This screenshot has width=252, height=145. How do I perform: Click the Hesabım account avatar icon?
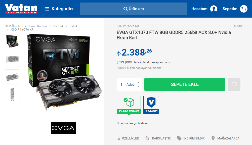click(x=214, y=9)
